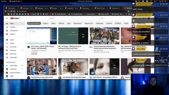Open Home in YouTube sidebar
The height and width of the screenshot is (95, 169).
[x=15, y=23]
